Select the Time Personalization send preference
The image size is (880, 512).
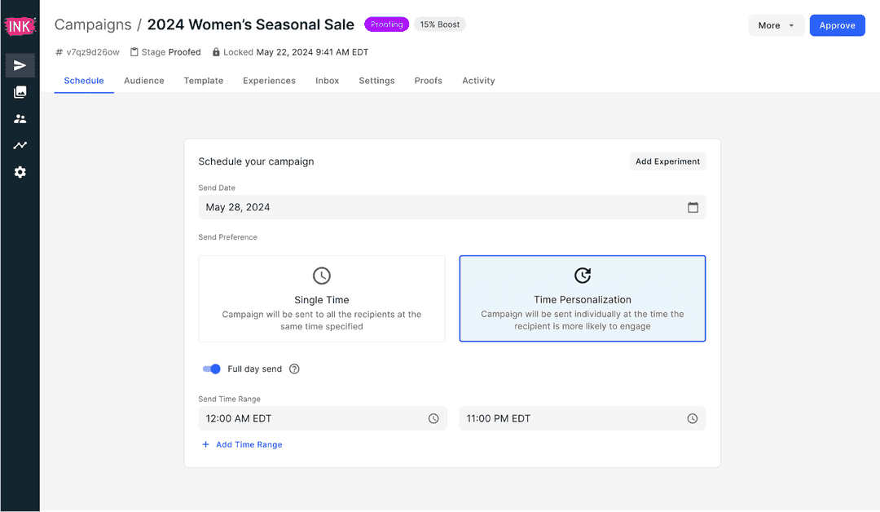point(582,298)
